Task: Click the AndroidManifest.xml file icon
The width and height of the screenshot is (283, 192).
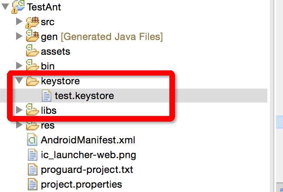Action: [x=32, y=140]
